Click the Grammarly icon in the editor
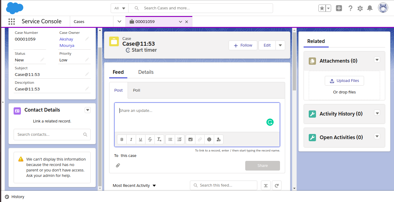Screen dimensions: 394x202 point(270,122)
